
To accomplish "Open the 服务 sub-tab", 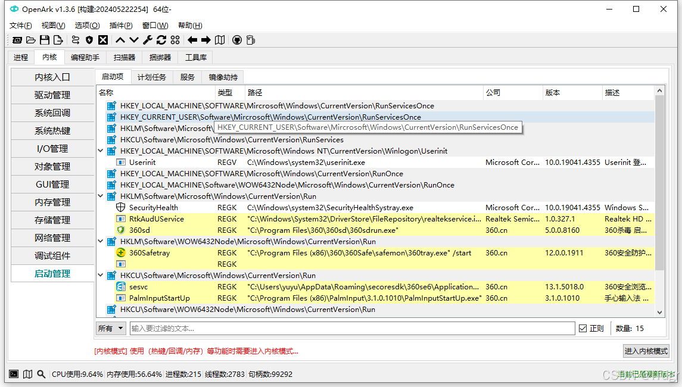I will pos(187,77).
